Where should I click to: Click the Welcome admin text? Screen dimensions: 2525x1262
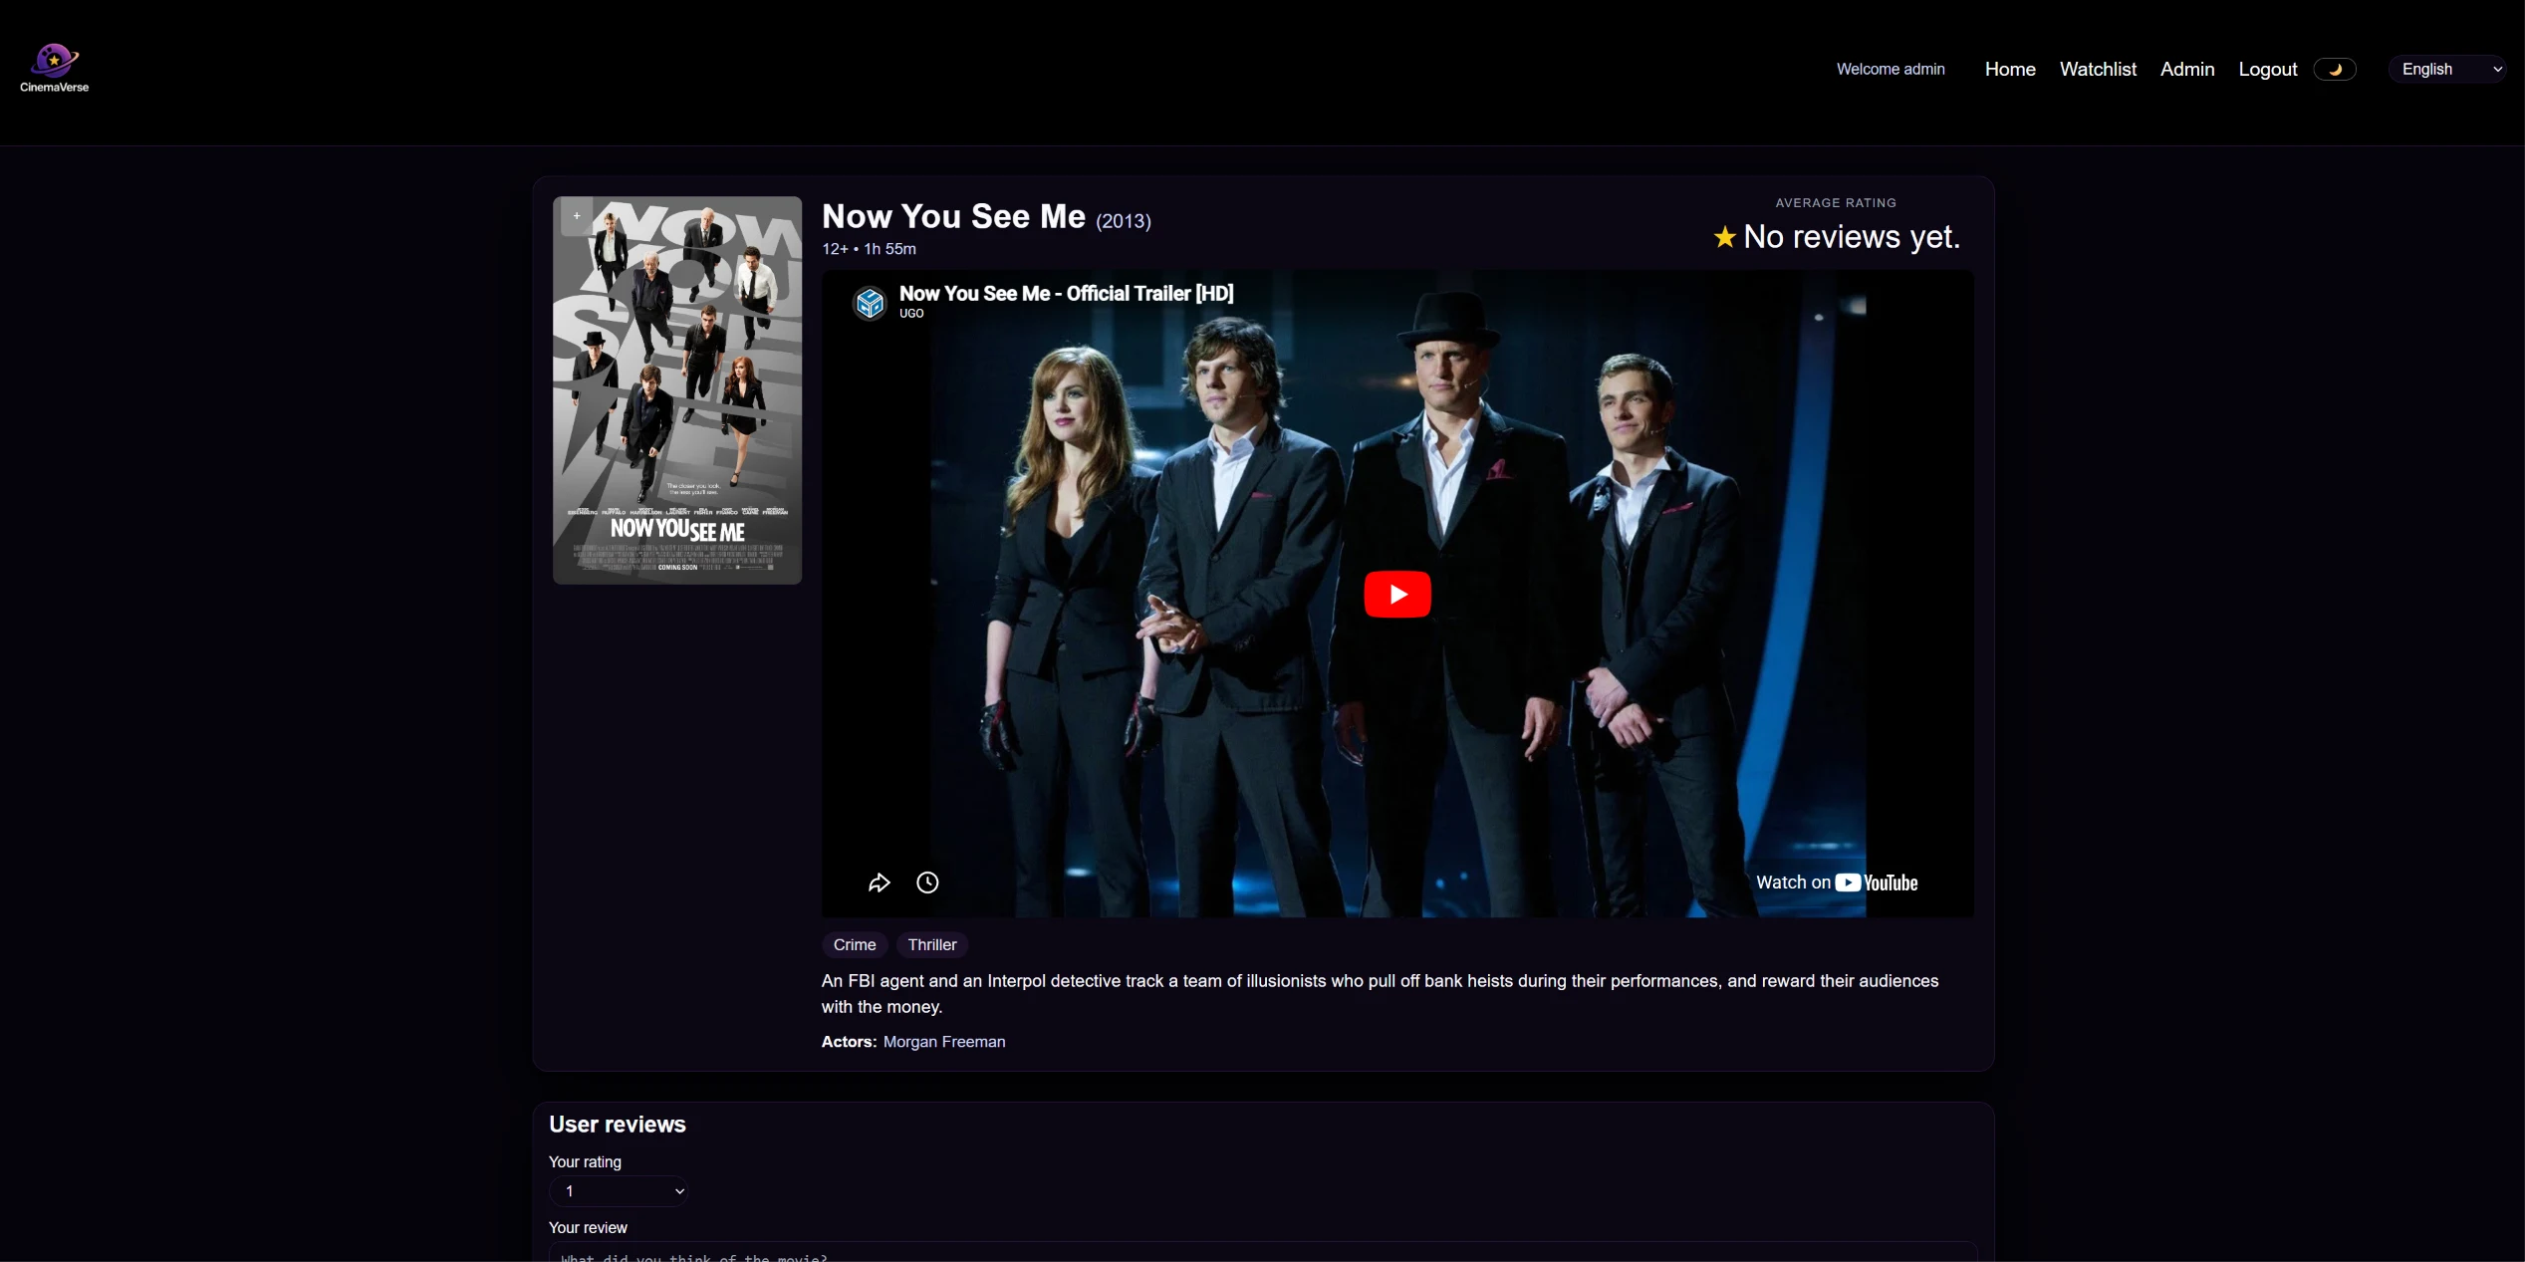click(x=1891, y=69)
